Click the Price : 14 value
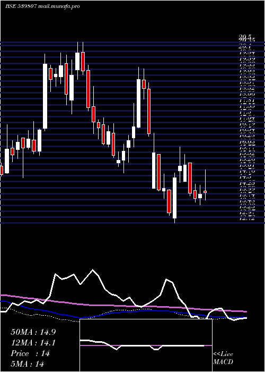265x372 pixels. (30, 353)
